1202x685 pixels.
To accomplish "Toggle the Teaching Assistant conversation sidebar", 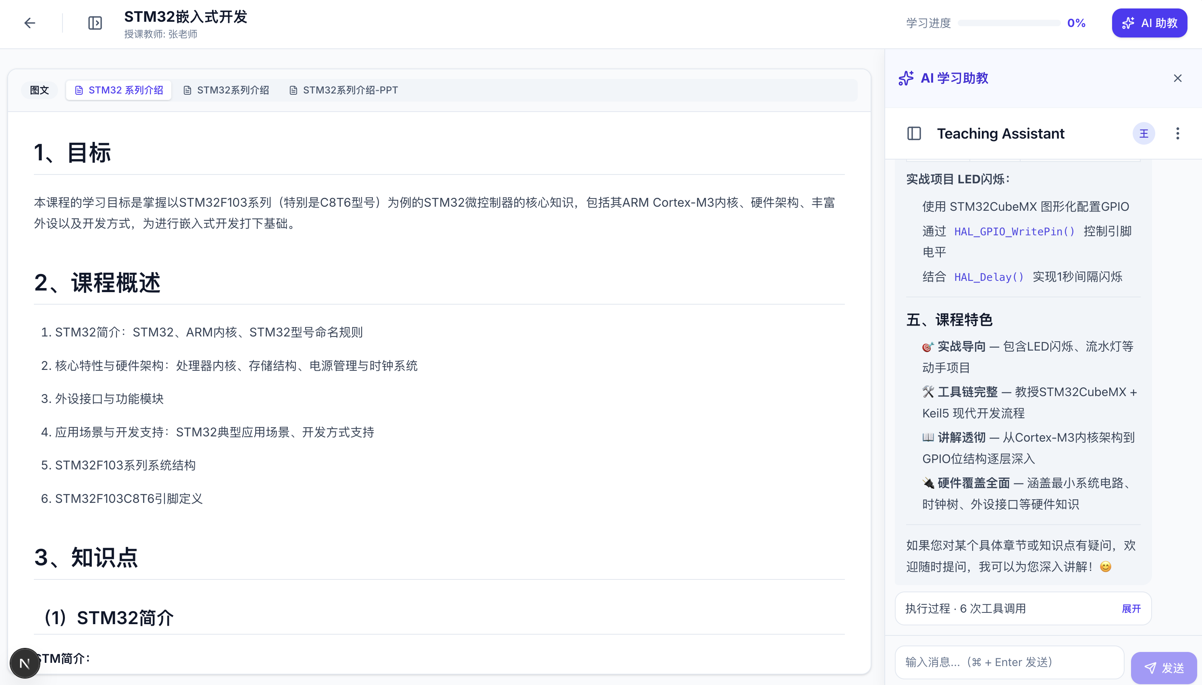I will [914, 134].
